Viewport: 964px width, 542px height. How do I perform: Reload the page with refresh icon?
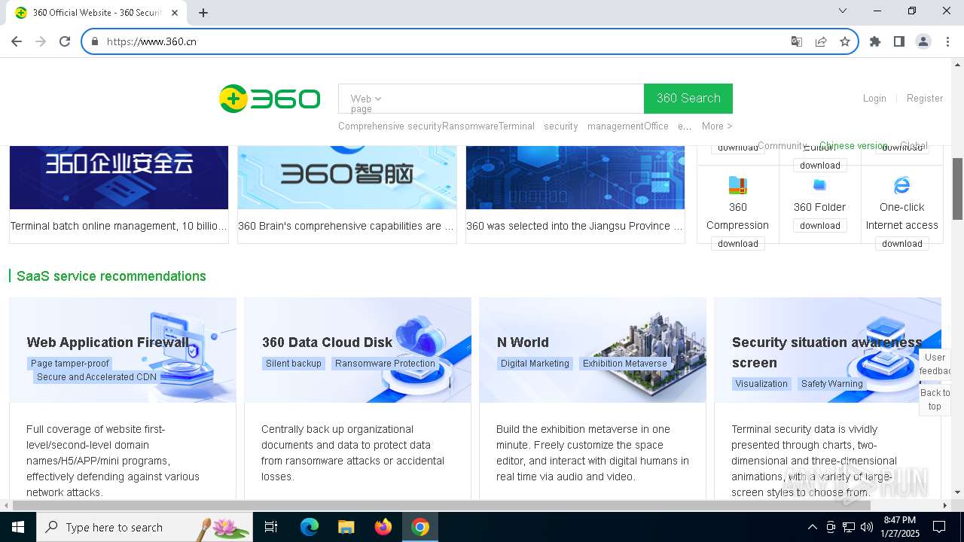pos(65,41)
